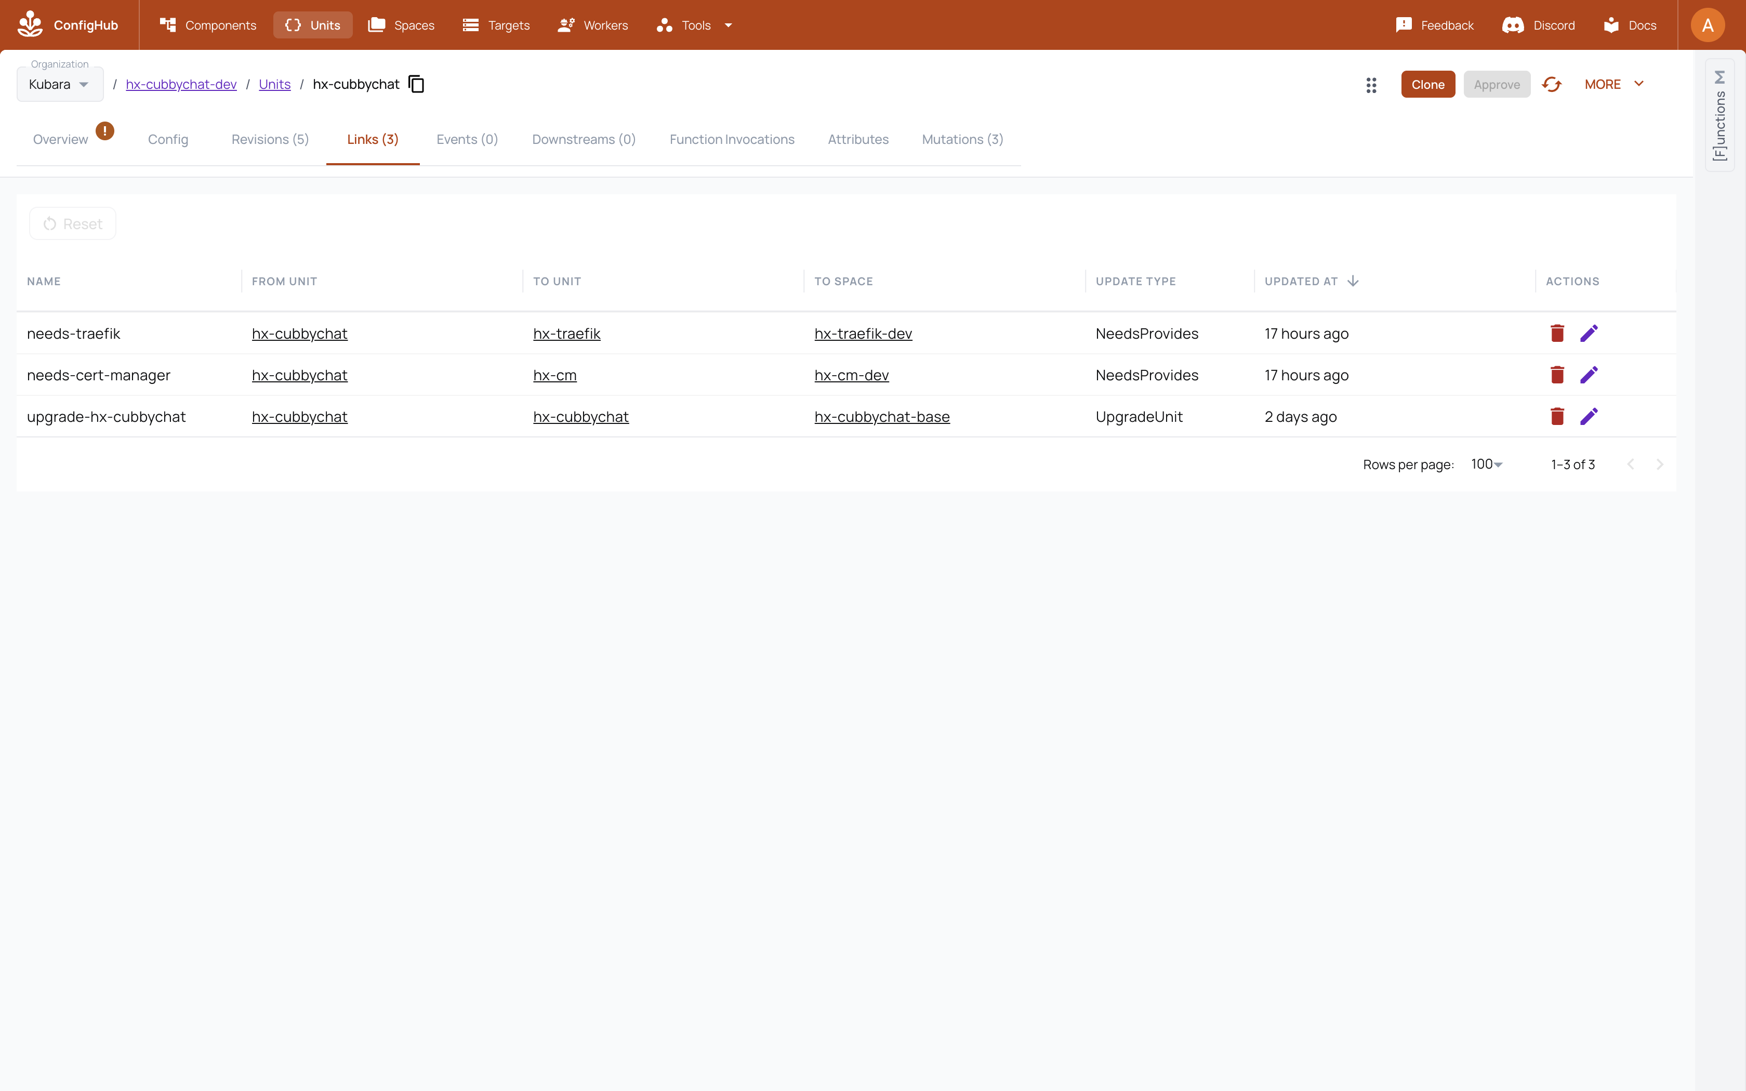Select the Links (3) tab
Viewport: 1746px width, 1091px height.
(372, 139)
